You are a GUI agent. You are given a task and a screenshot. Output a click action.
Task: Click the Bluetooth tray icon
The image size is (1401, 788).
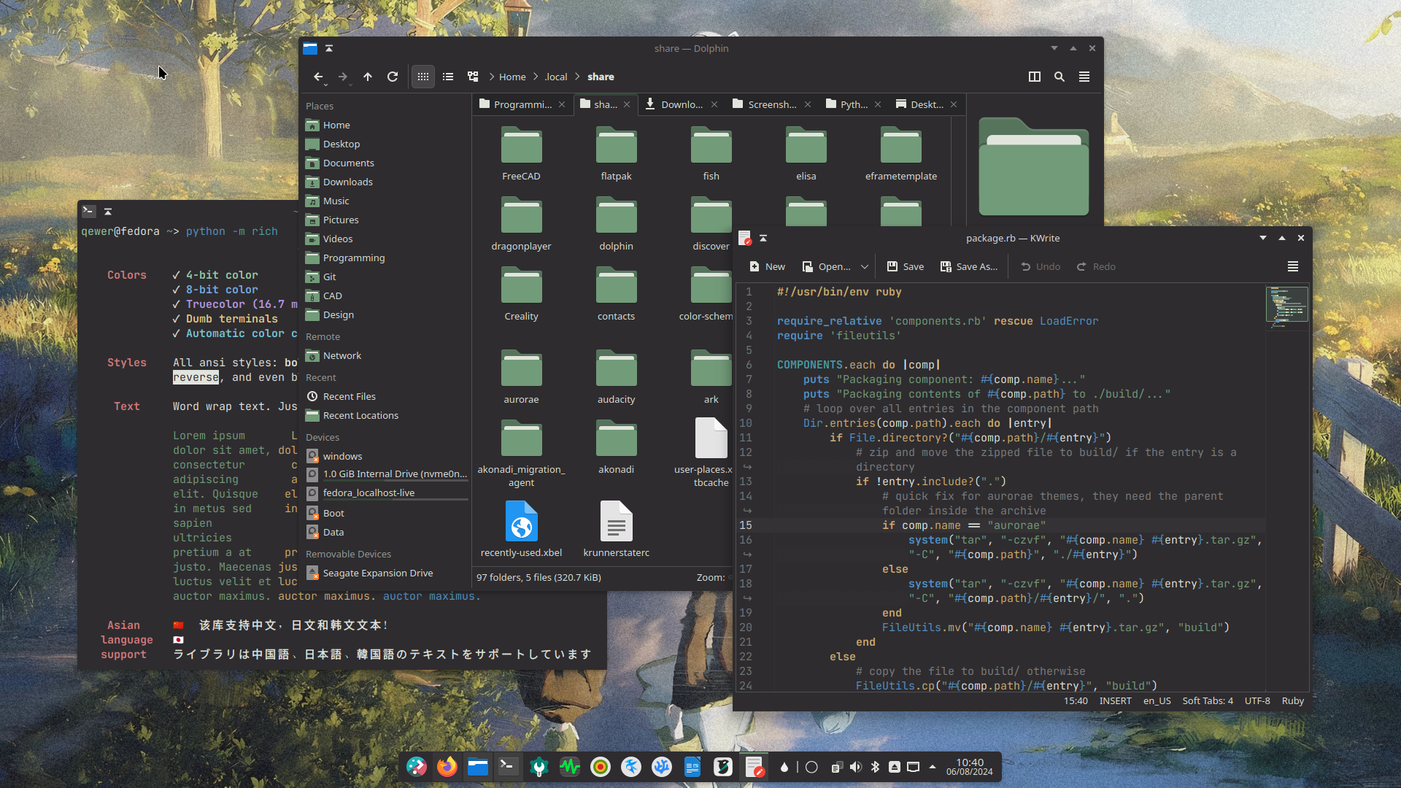pos(875,767)
